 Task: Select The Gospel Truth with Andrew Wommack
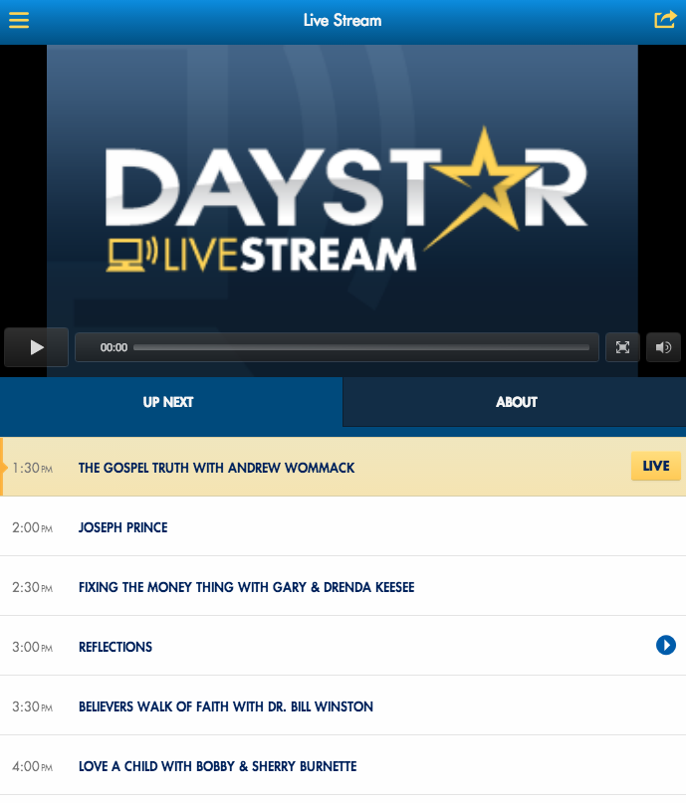click(x=343, y=467)
